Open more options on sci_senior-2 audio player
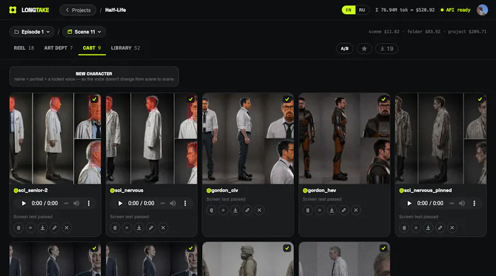The height and width of the screenshot is (276, 496). point(89,204)
